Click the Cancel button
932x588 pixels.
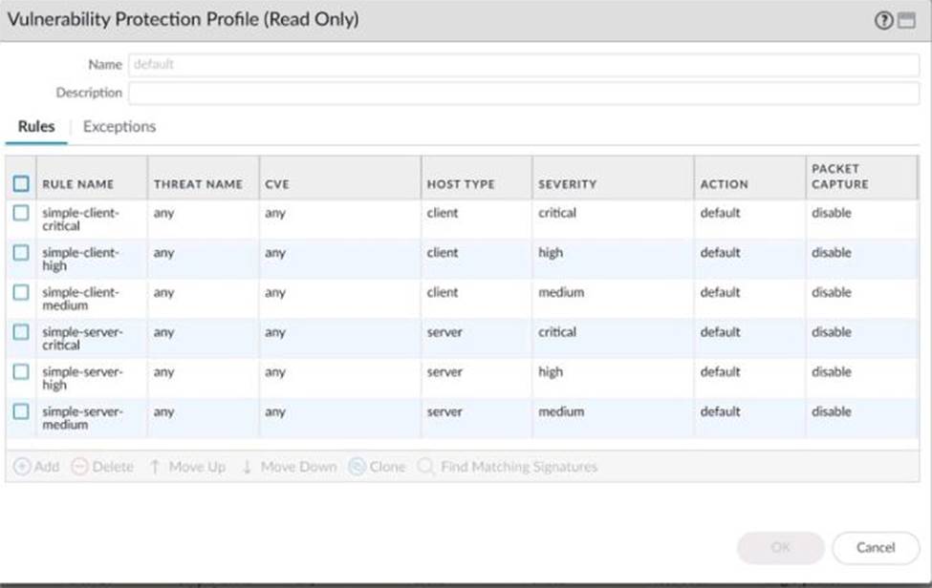(x=875, y=548)
